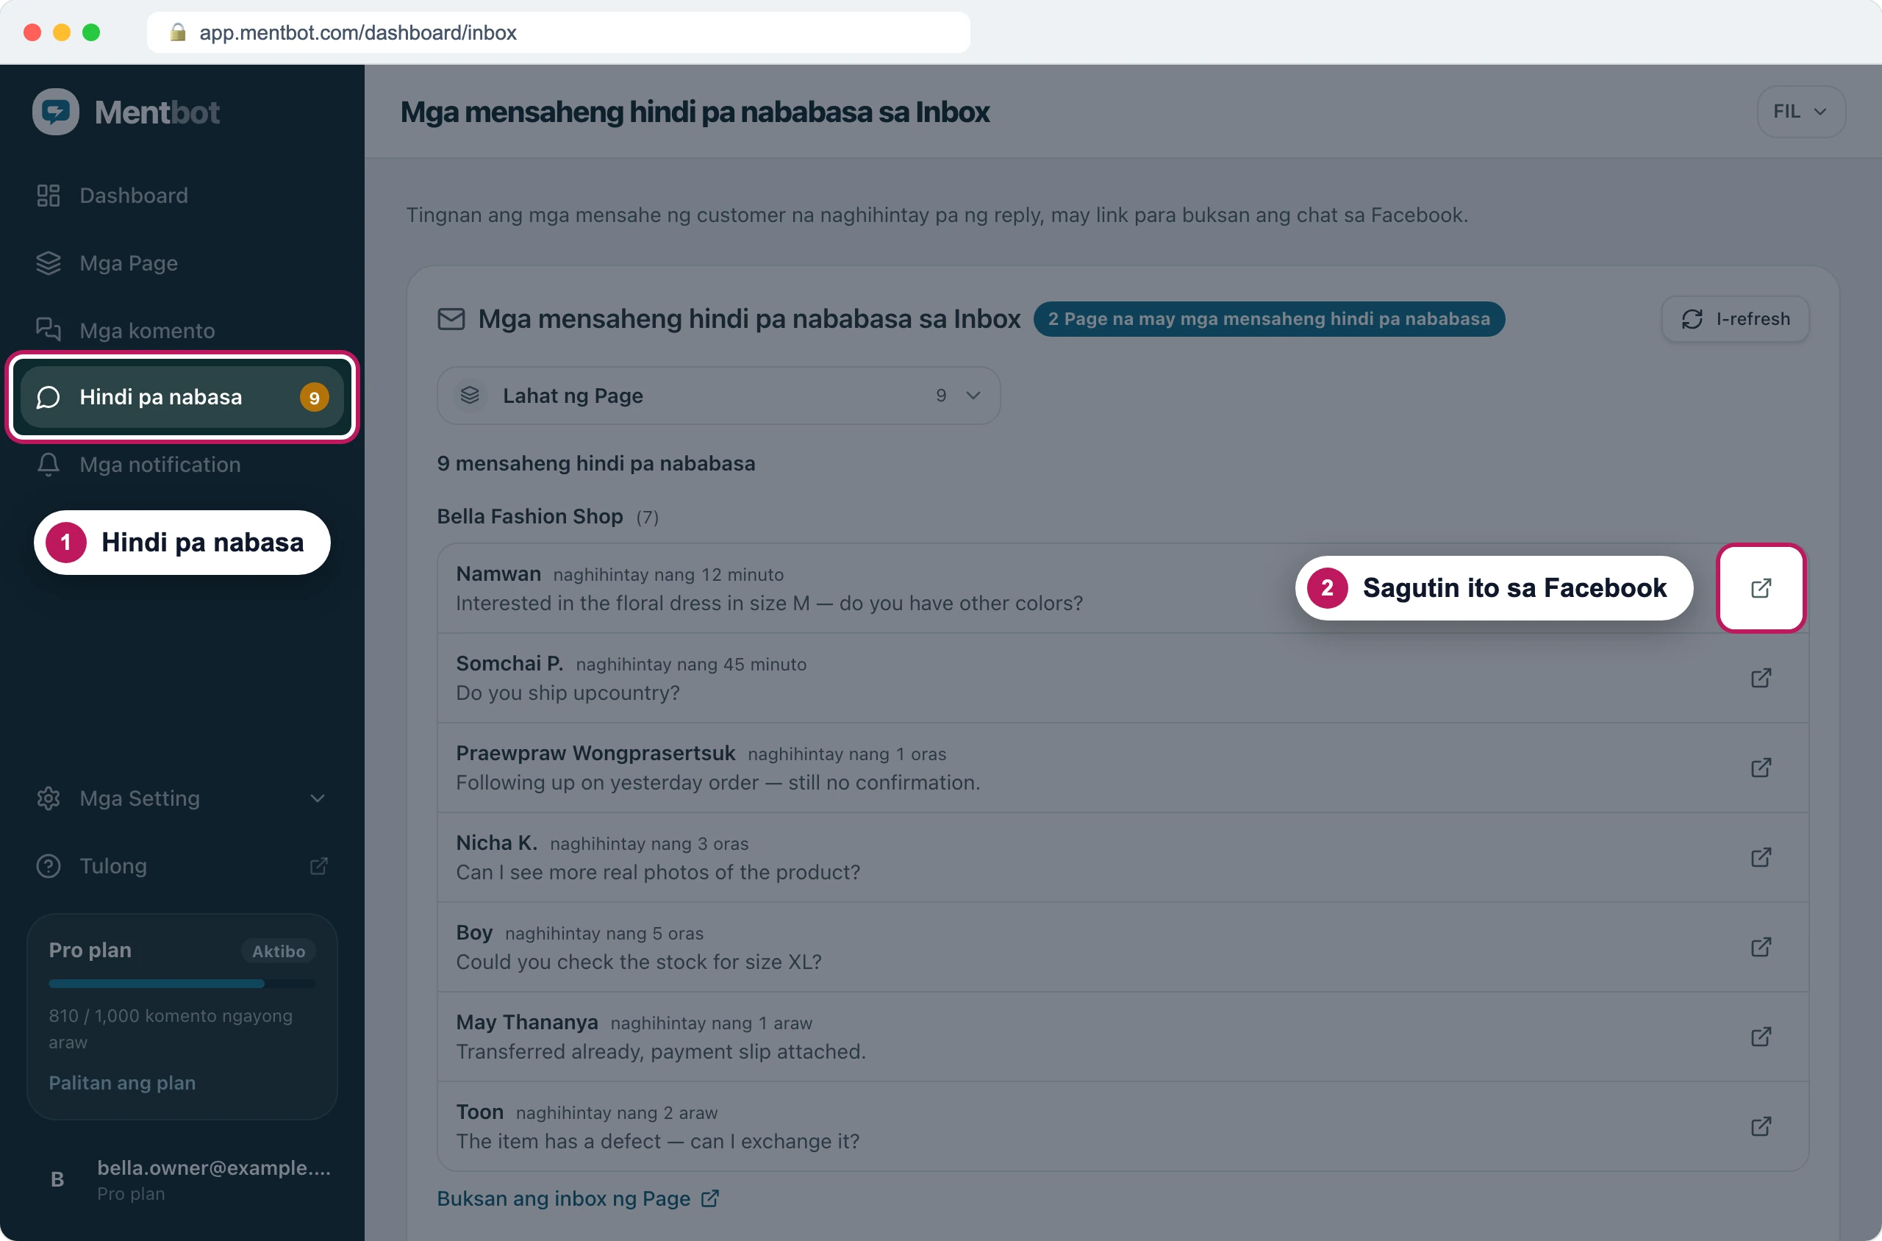1882x1241 pixels.
Task: Click the Palitan ang plan link
Action: (x=122, y=1083)
